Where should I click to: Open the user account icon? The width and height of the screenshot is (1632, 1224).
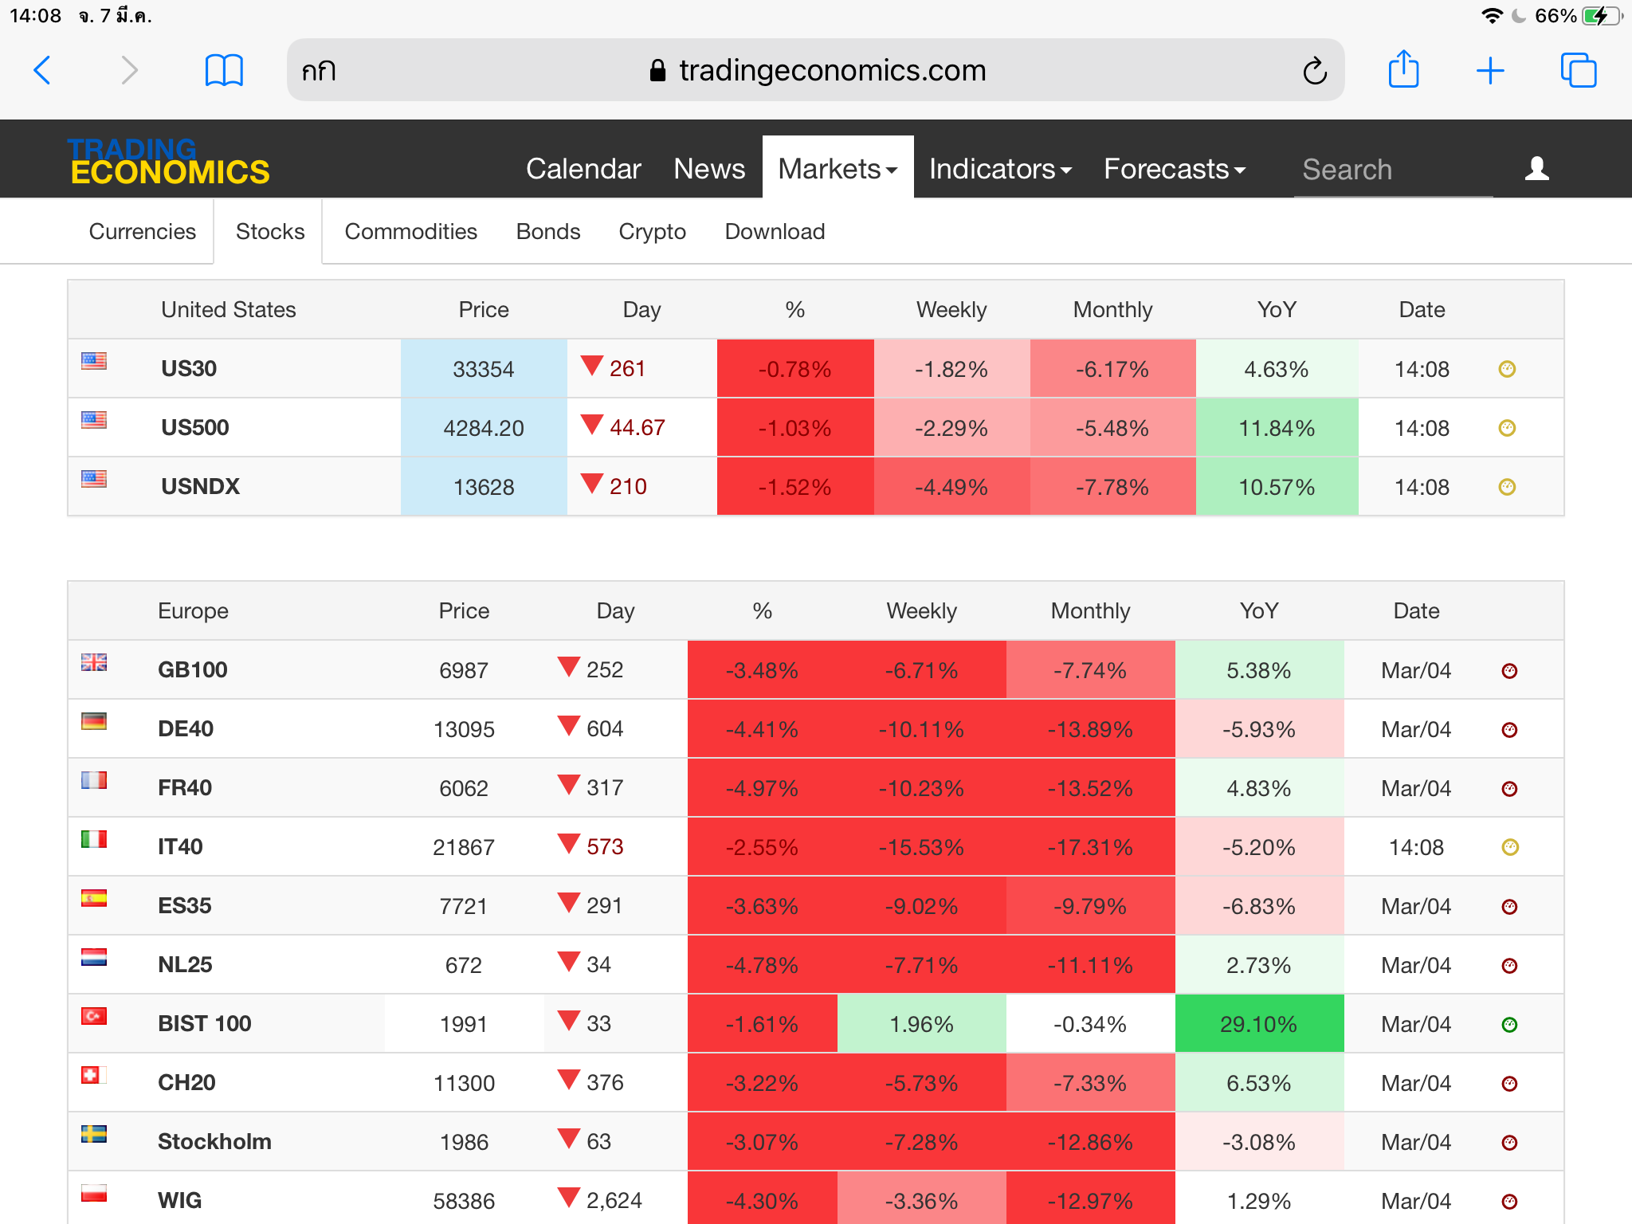(1536, 168)
